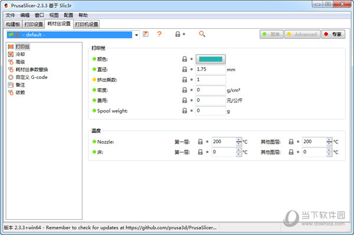Click bed other layers temperature field
Image resolution: width=354 pixels, height=235 pixels.
pos(314,152)
